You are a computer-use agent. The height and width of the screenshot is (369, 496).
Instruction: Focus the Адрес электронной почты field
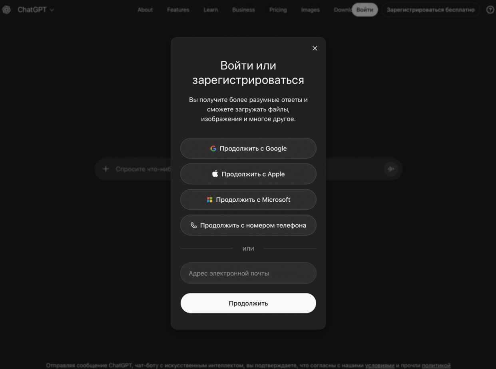point(248,273)
